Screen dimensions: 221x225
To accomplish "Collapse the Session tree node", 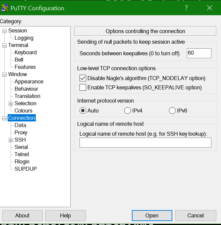I will click(4, 31).
